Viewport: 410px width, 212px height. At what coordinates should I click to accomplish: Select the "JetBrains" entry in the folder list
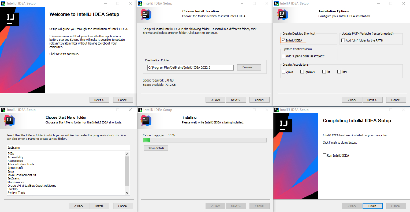pyautogui.click(x=14, y=178)
